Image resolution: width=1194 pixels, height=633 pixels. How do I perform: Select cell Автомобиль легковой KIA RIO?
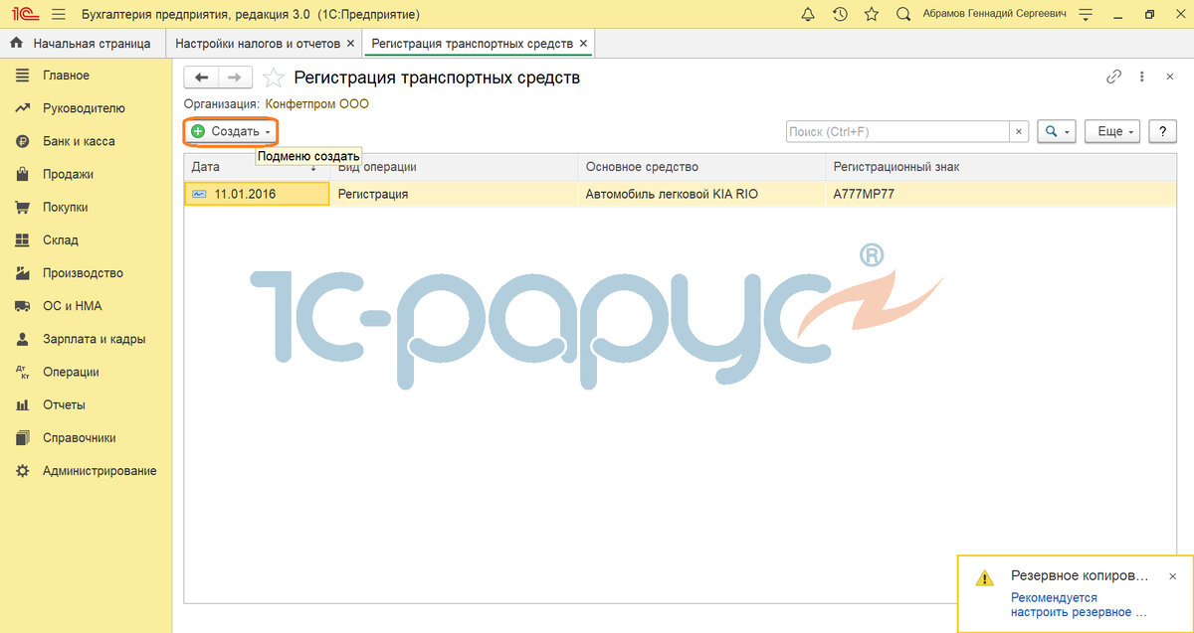[701, 194]
